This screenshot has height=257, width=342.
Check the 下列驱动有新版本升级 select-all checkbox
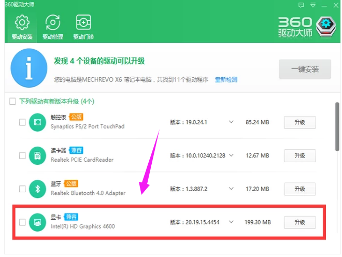point(12,101)
